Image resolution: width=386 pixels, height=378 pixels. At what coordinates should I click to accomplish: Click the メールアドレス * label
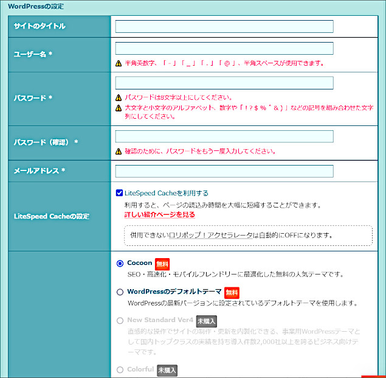[x=40, y=170]
